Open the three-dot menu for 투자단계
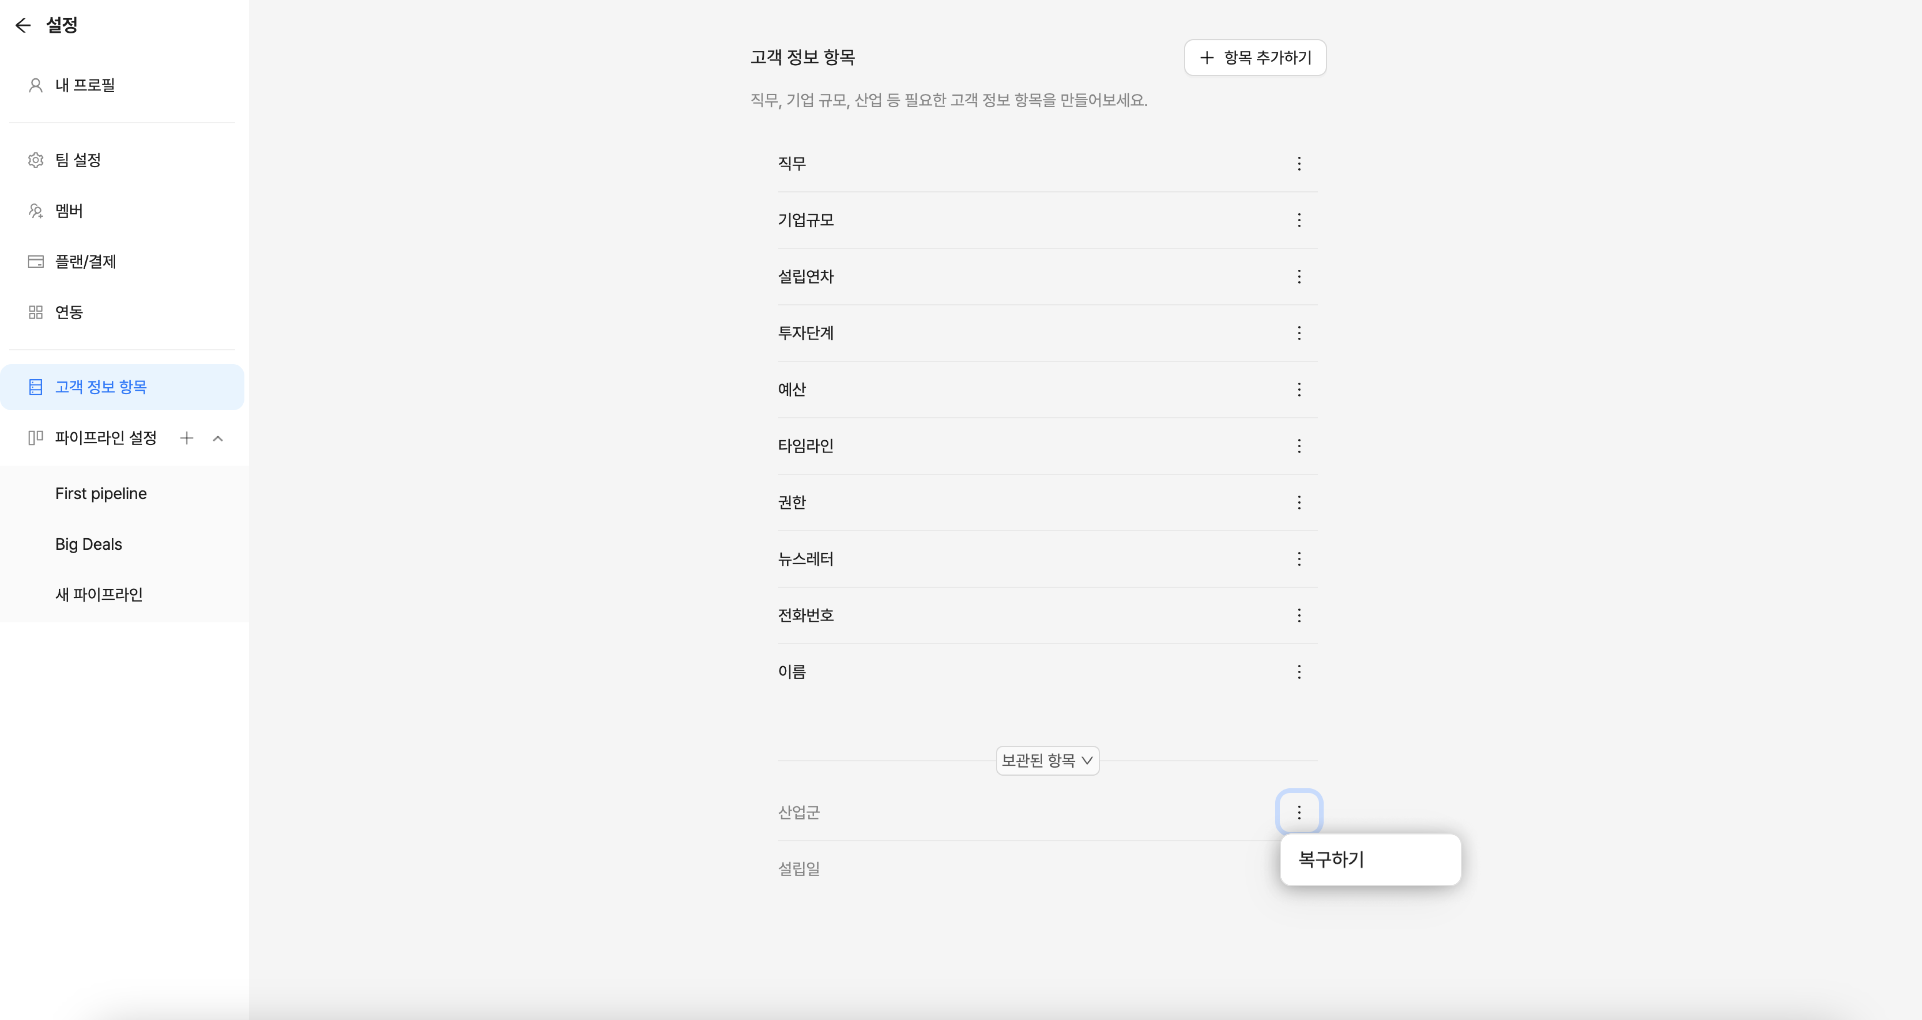1922x1020 pixels. tap(1298, 333)
